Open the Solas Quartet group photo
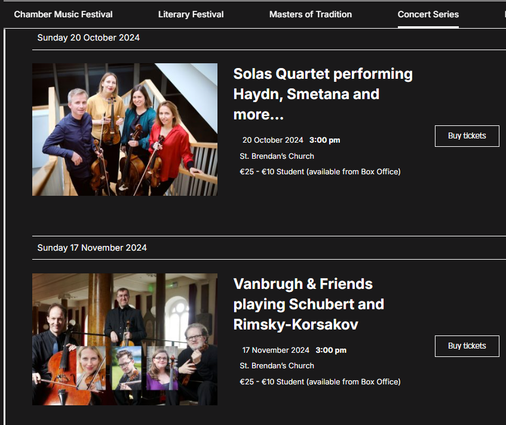This screenshot has height=425, width=506. (125, 130)
